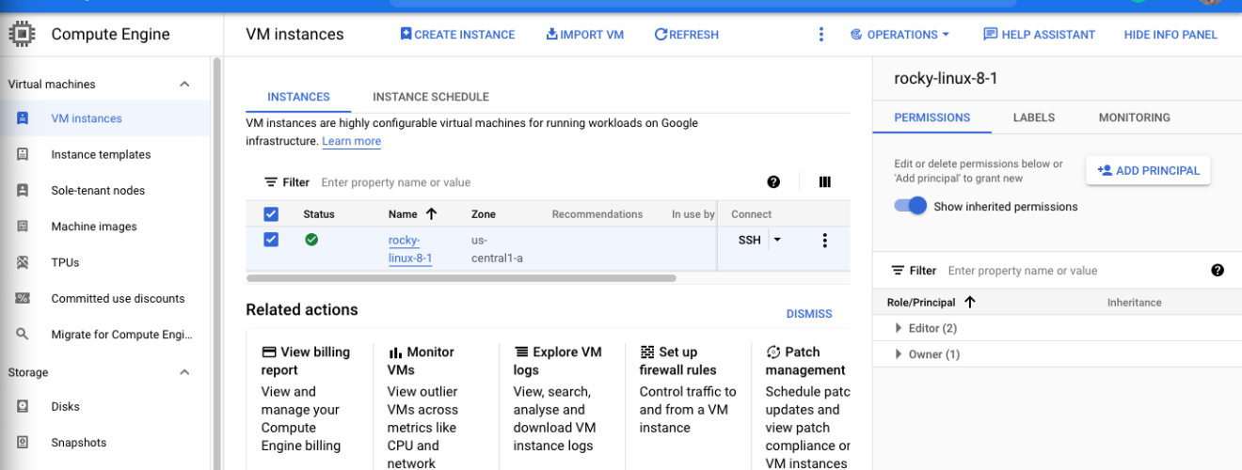Click IMPORT VM button
Screen dimensions: 1242x470
584,35
